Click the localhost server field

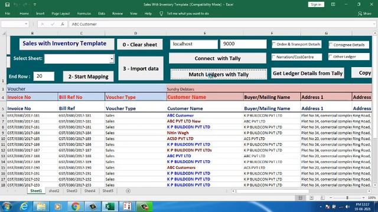[x=194, y=44]
